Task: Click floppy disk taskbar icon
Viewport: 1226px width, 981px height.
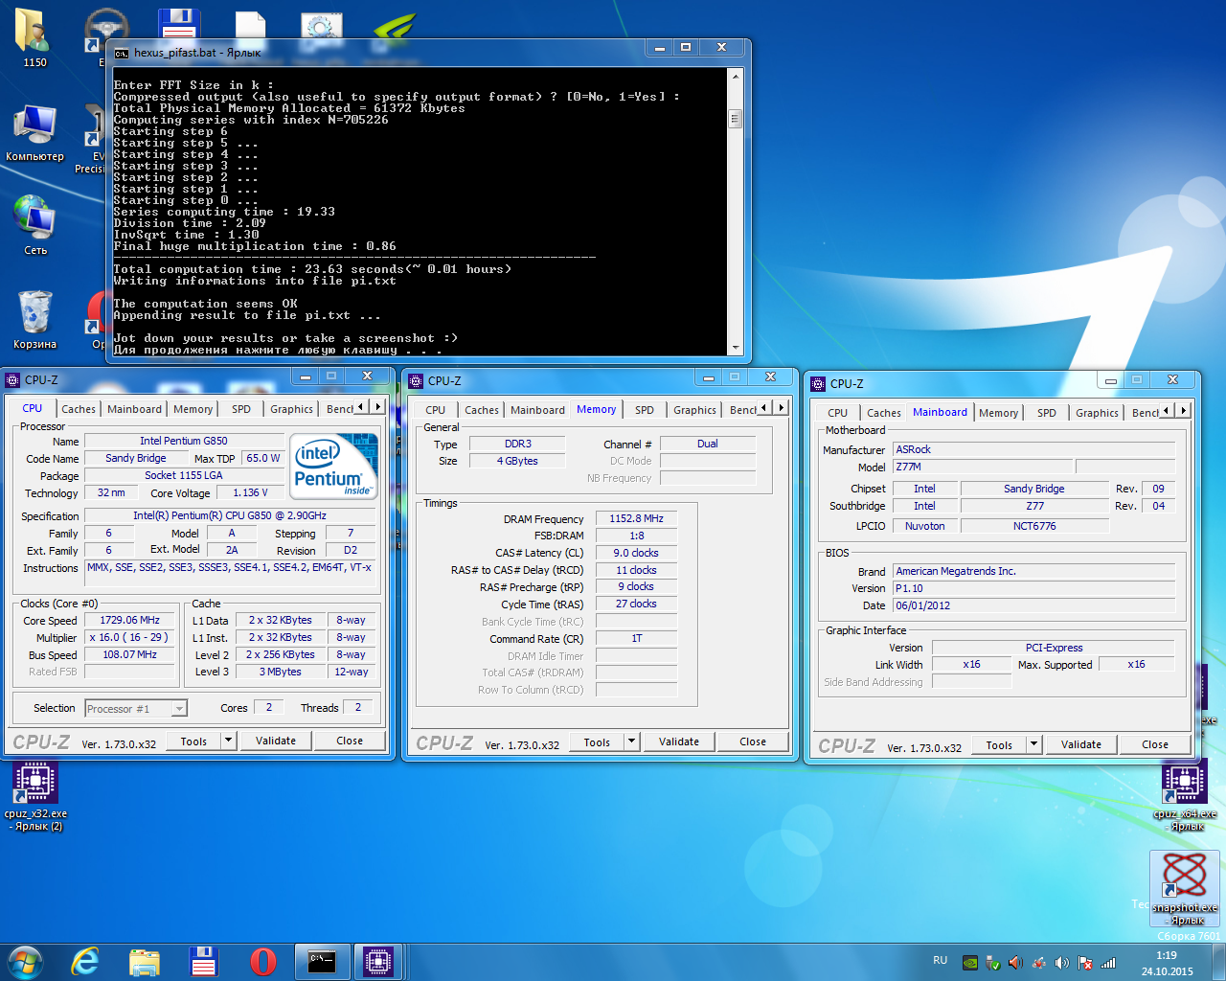Action: point(204,962)
